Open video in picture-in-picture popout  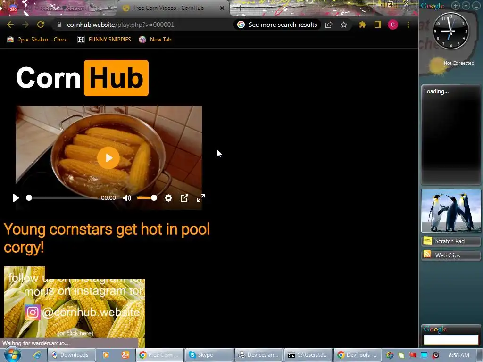coord(184,198)
